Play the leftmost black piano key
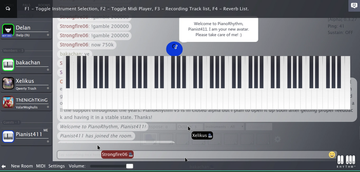360x172 pixels. click(x=68, y=72)
